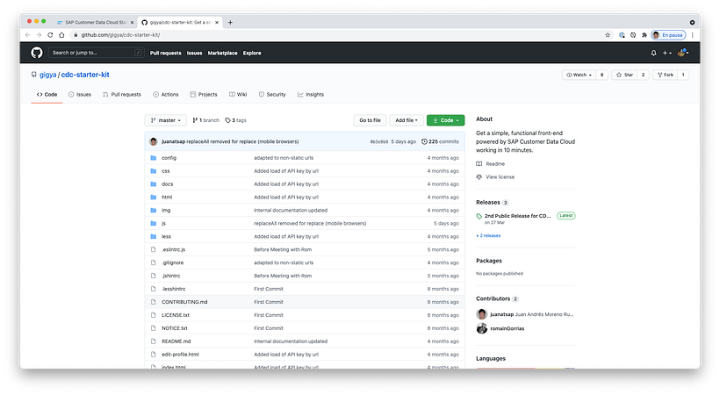Focus the Search or jump to field
The width and height of the screenshot is (720, 395).
pyautogui.click(x=97, y=53)
